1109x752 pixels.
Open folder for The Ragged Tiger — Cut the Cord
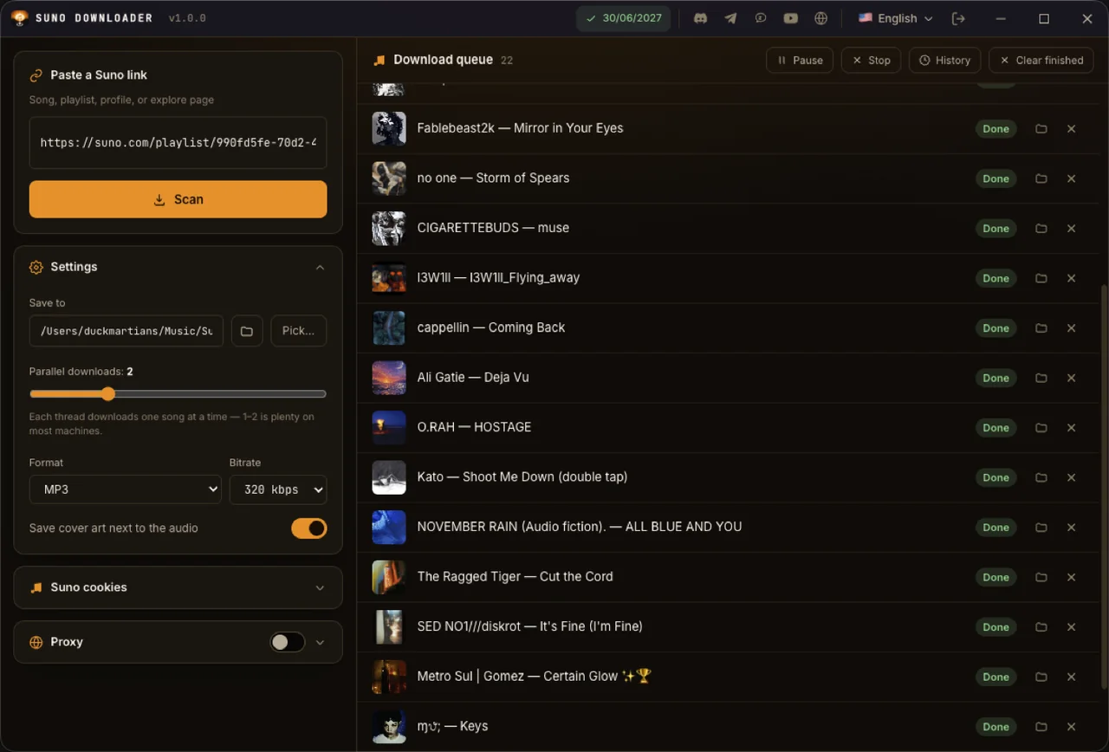(1041, 577)
